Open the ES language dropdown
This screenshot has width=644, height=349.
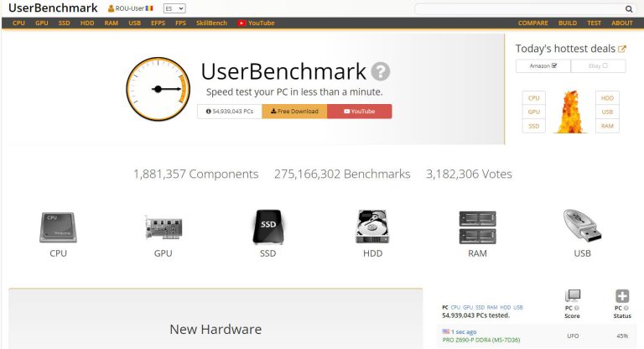[x=174, y=8]
